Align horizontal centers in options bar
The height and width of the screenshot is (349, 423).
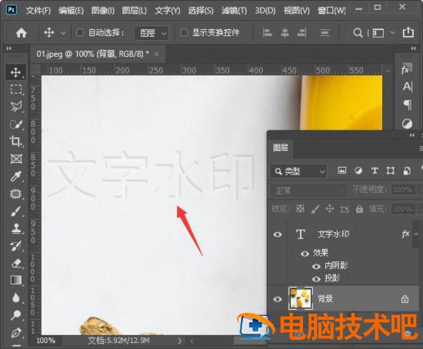(285, 33)
